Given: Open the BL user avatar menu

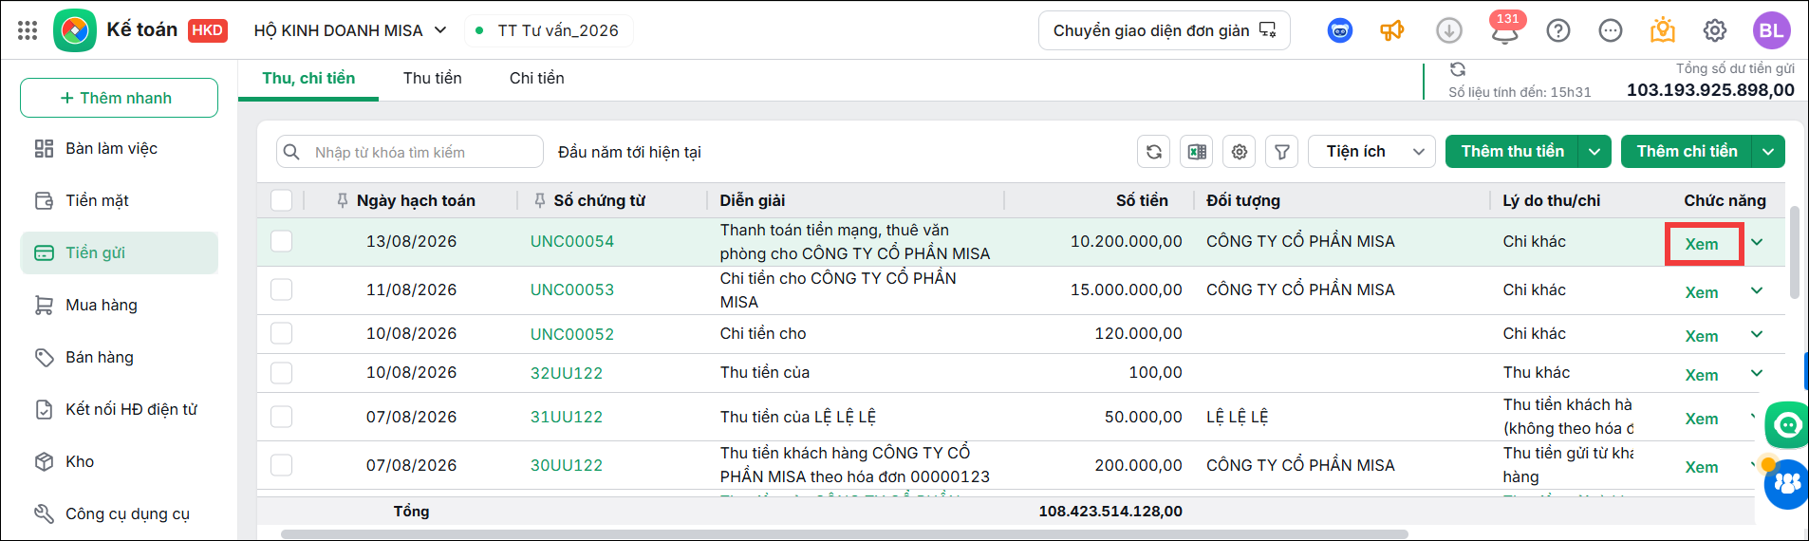Looking at the screenshot, I should point(1771,30).
